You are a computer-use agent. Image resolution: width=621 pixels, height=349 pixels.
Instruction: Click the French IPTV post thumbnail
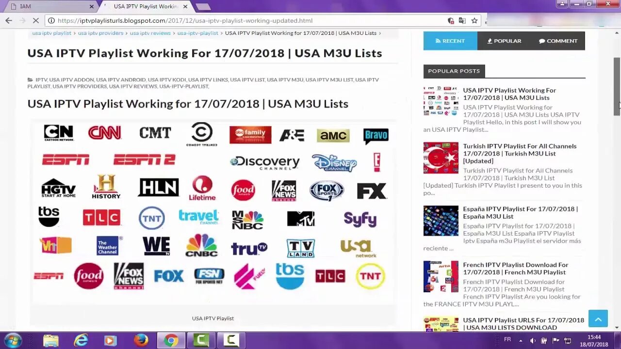coord(441,276)
